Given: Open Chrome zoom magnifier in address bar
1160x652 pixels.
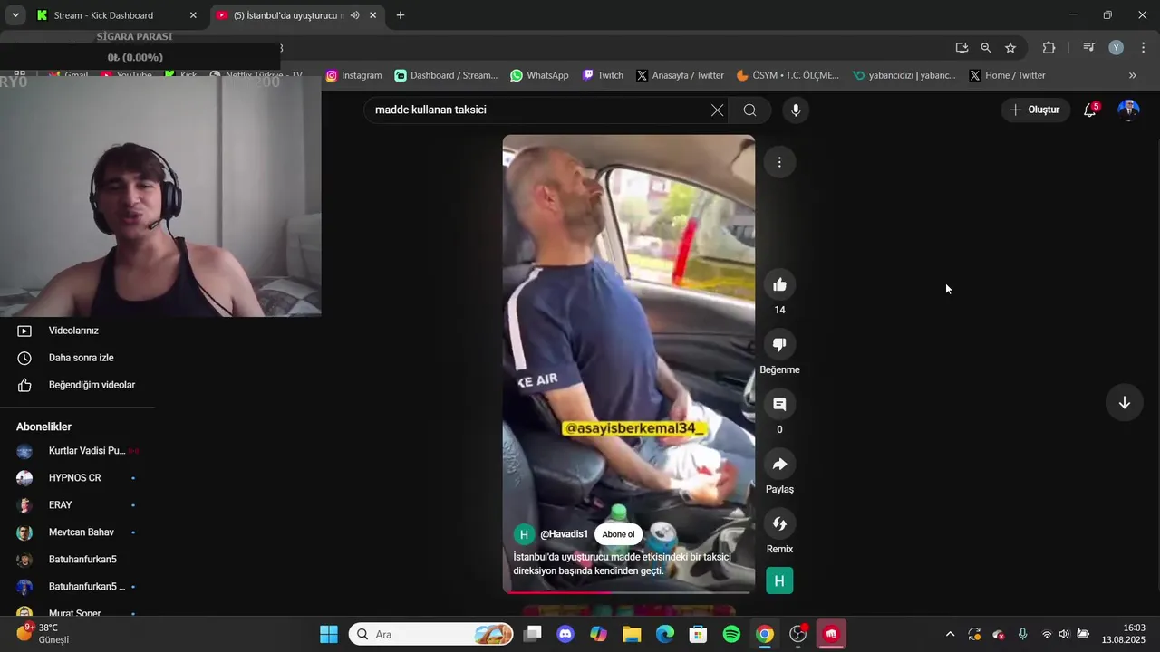Looking at the screenshot, I should 986,48.
